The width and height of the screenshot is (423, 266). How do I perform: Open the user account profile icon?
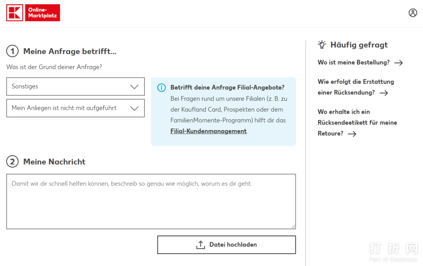tap(413, 13)
